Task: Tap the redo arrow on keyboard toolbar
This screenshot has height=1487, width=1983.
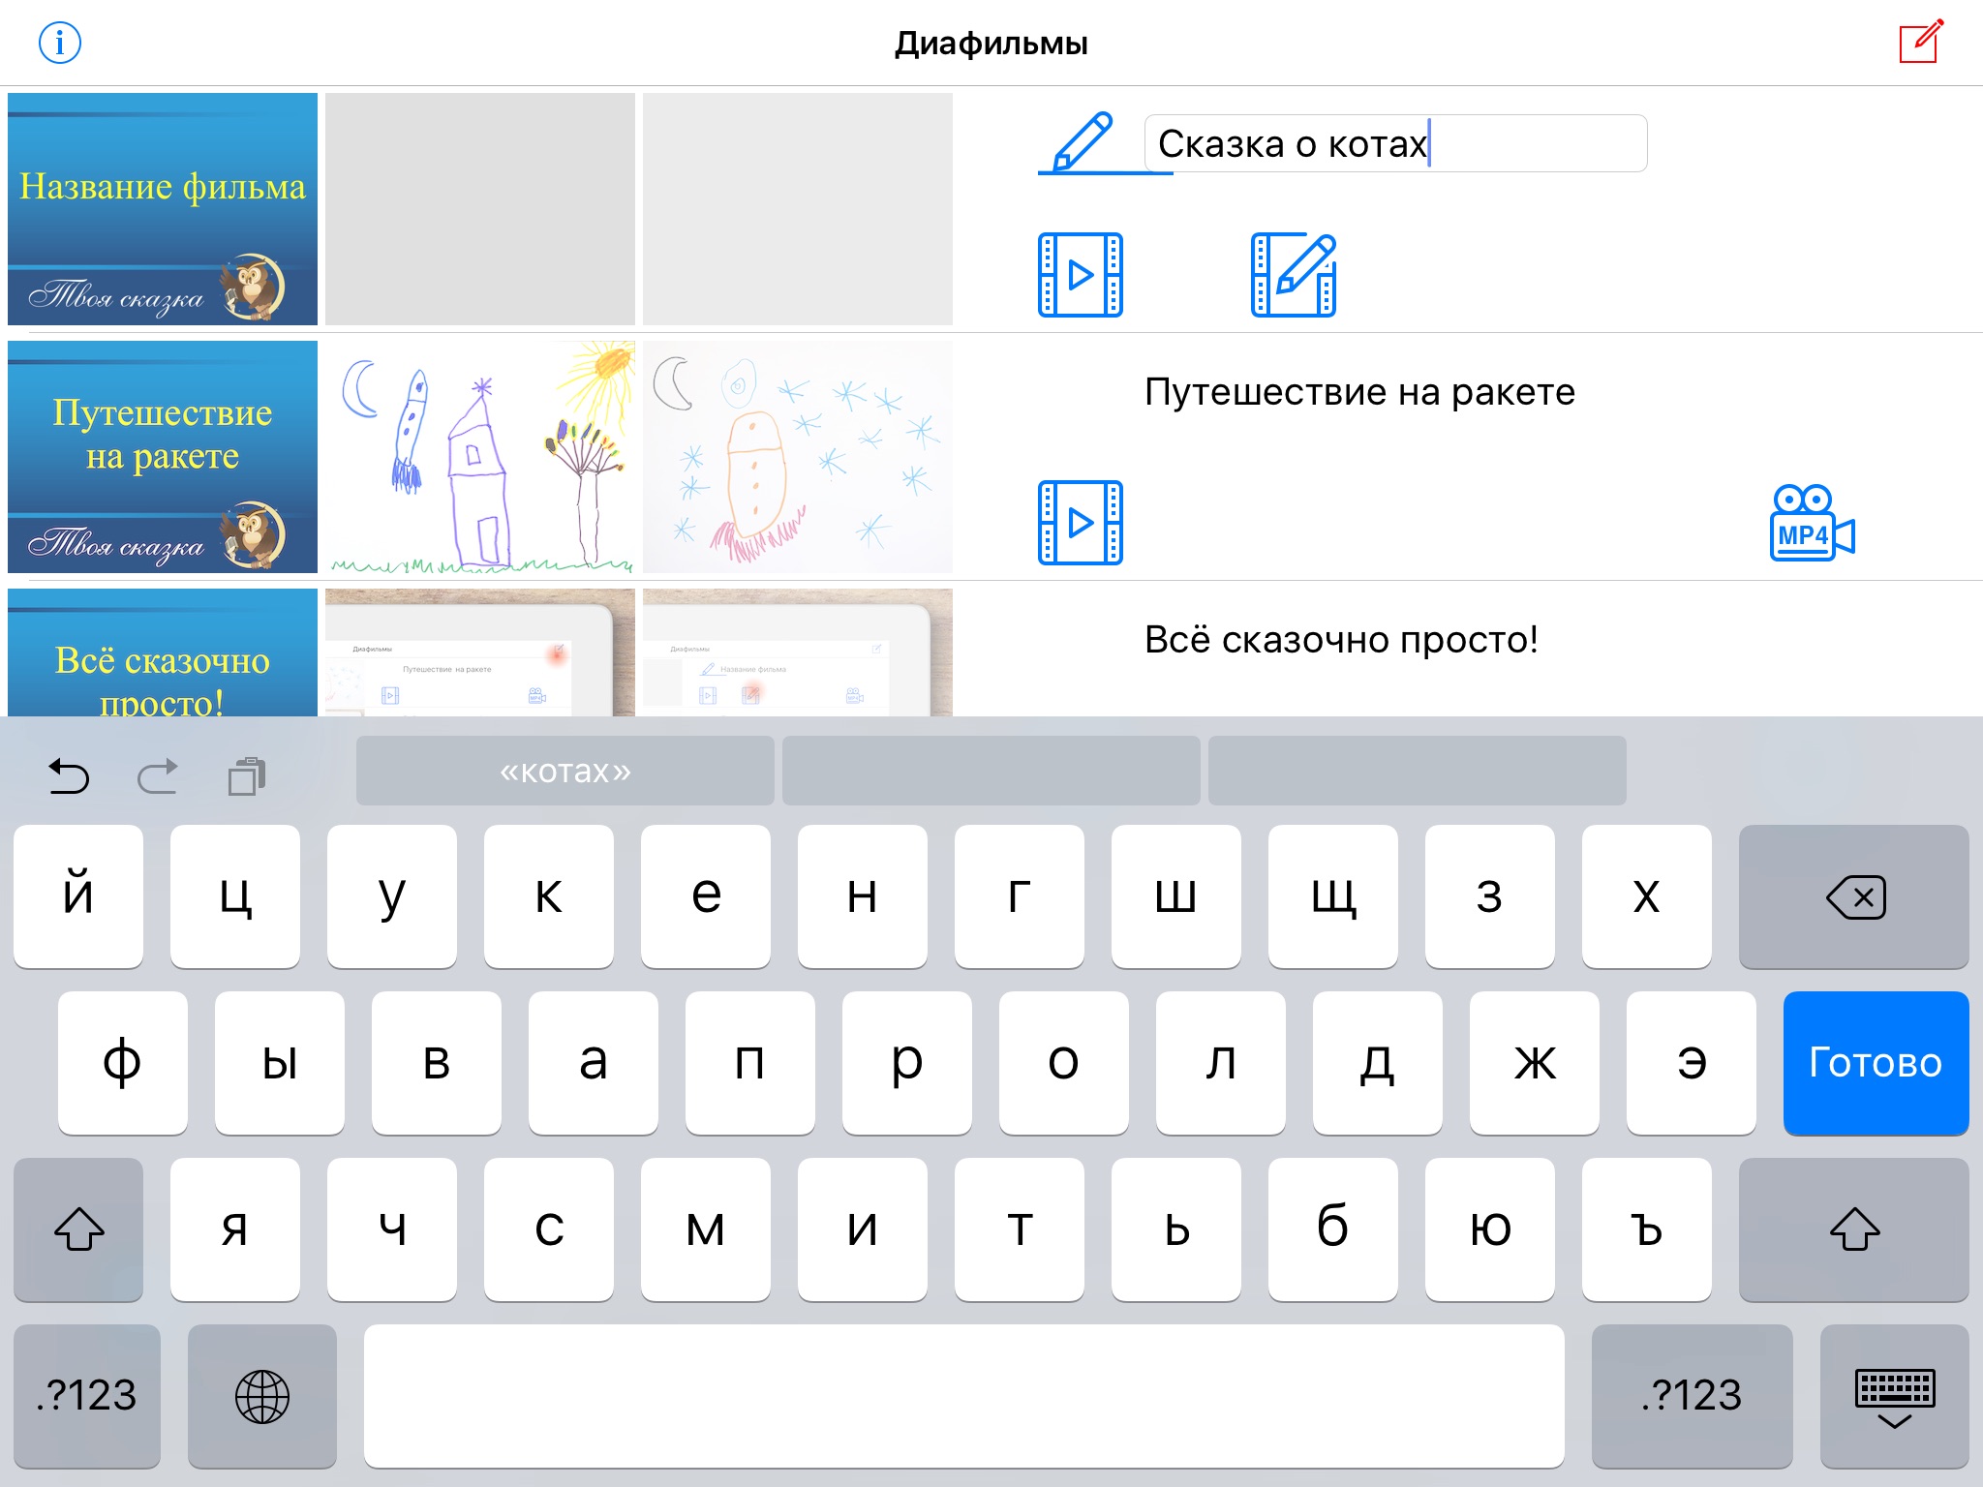Action: click(x=158, y=775)
